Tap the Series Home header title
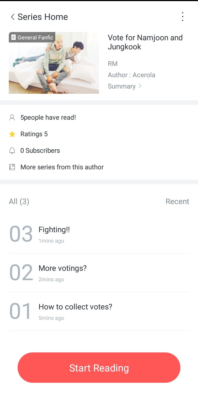Viewport: 198px width, 396px height. click(x=43, y=17)
